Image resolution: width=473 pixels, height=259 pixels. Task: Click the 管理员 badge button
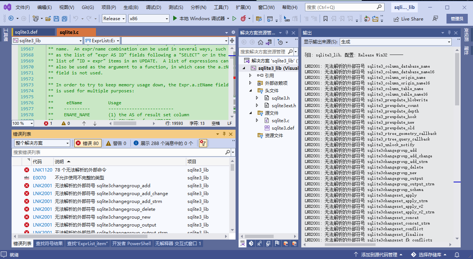pyautogui.click(x=457, y=19)
